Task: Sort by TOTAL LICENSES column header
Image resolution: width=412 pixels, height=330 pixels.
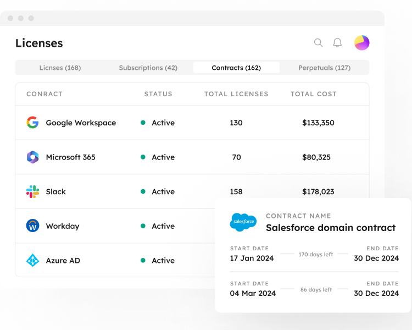Action: click(236, 94)
